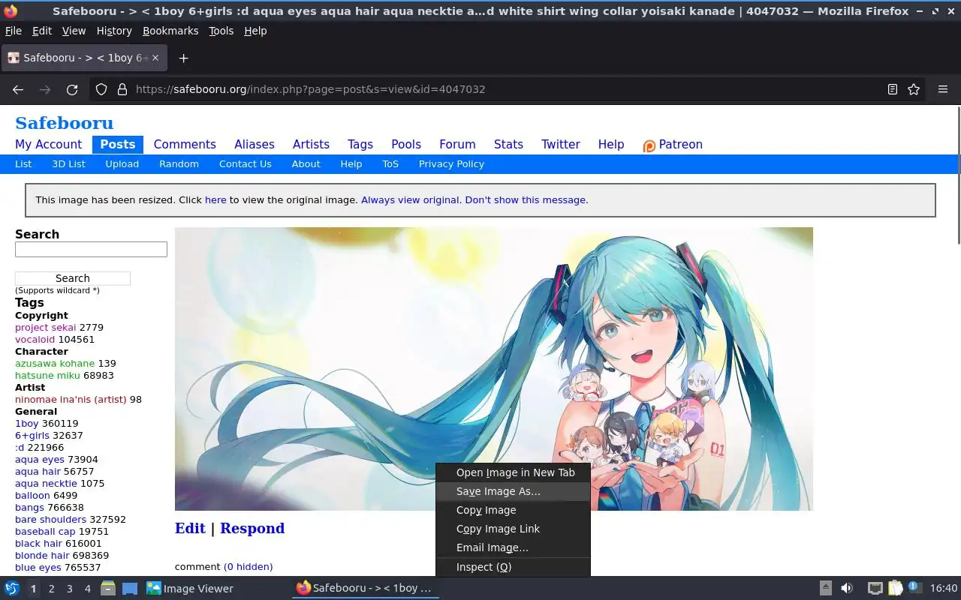Open the baseball cap tag
This screenshot has width=961, height=600.
tap(45, 532)
